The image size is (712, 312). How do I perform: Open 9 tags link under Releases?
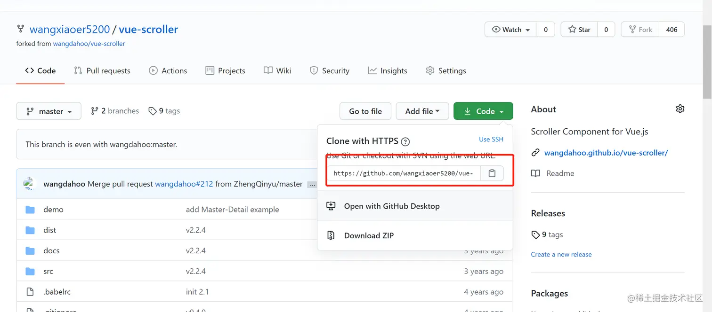[547, 234]
